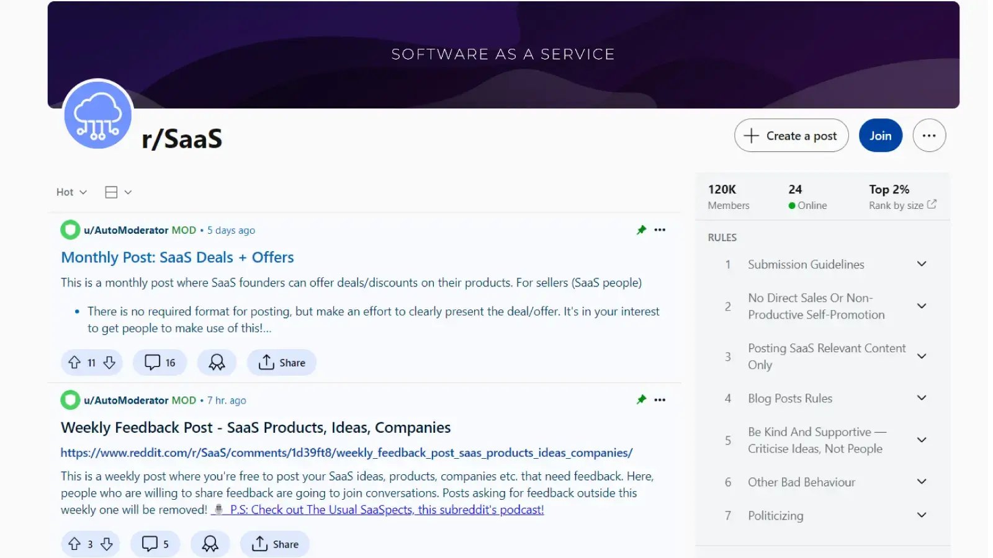Click the 5 days ago timestamp
This screenshot has height=558, width=993.
pos(231,230)
